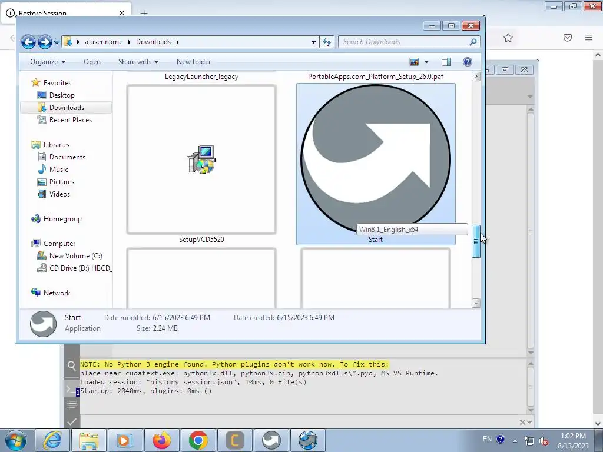Select Libraries in the navigation pane
Image resolution: width=603 pixels, height=452 pixels.
56,145
